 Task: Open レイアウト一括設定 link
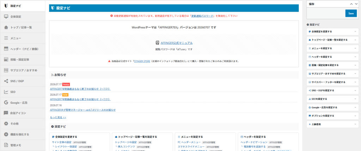click(66, 147)
